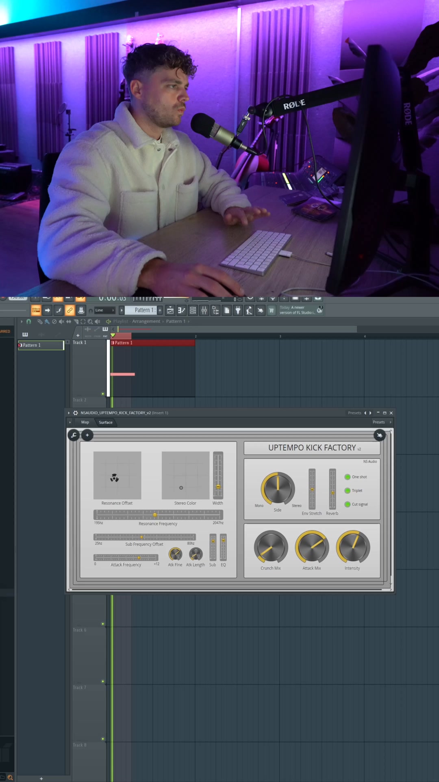Click the orange link icon in toolbar

(x=70, y=310)
